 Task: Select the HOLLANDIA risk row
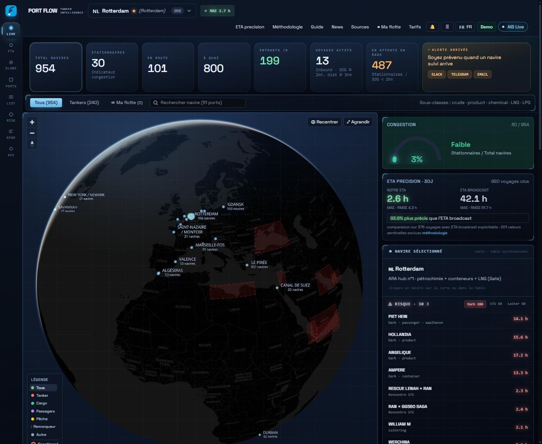(x=458, y=337)
